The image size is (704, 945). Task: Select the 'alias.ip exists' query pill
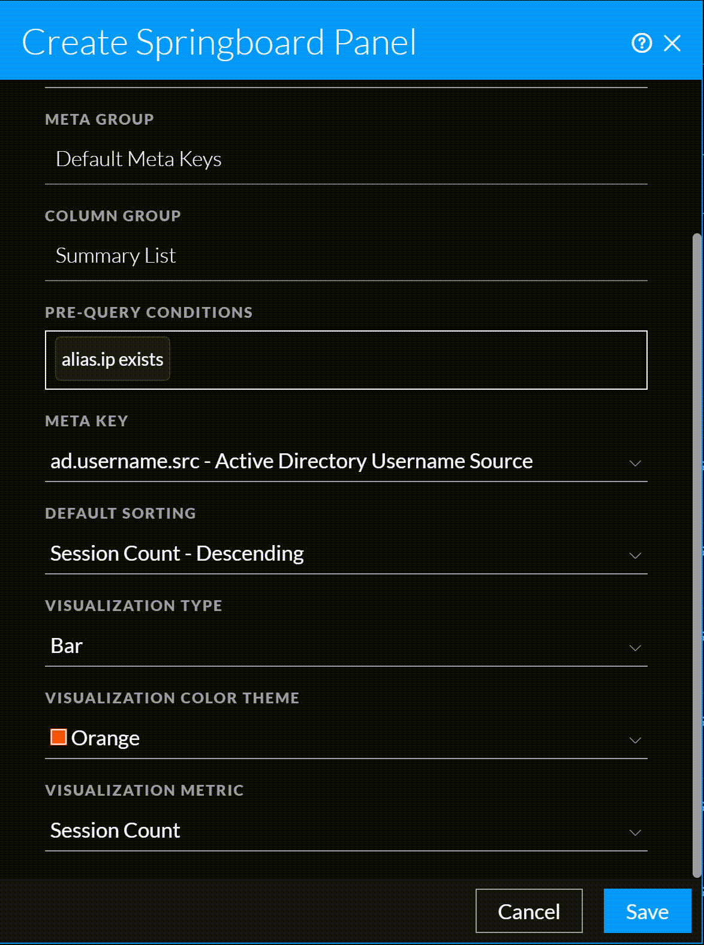pos(112,360)
